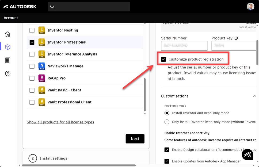Screen dimensions: 259x167
Task: Select Only install Inventor Read-only mode
Action: (x=167, y=122)
